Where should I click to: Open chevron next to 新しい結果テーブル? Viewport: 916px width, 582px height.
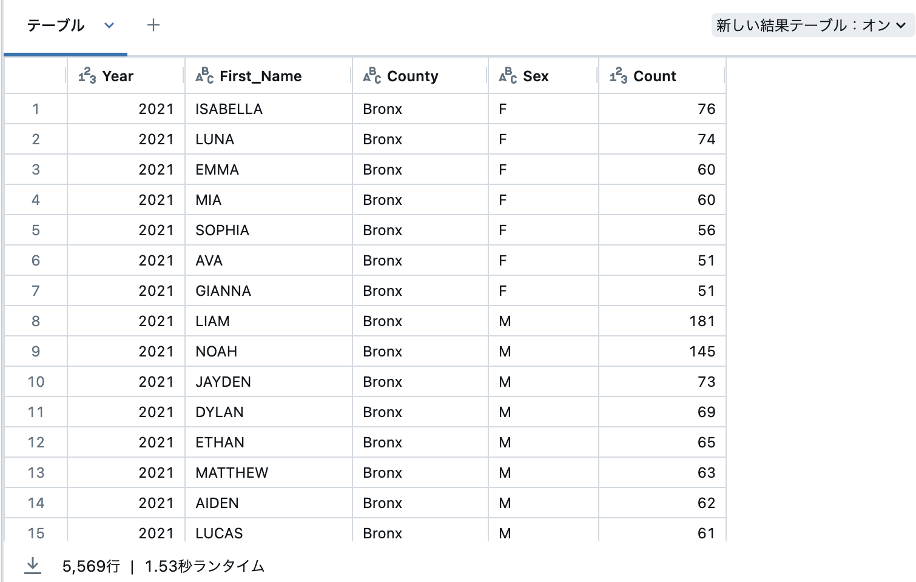[x=901, y=25]
